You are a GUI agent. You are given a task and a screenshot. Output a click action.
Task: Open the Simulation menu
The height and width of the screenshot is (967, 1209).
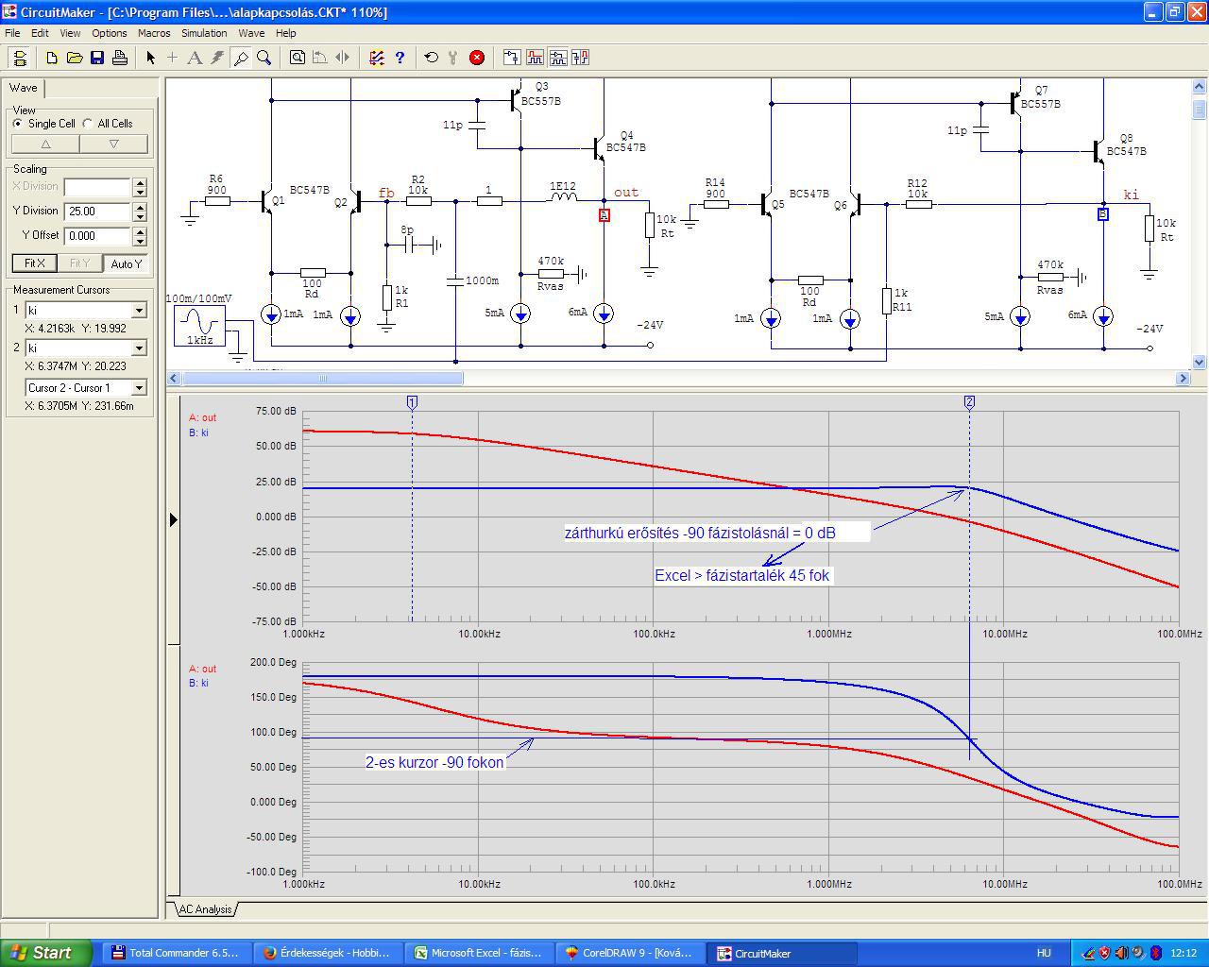203,33
